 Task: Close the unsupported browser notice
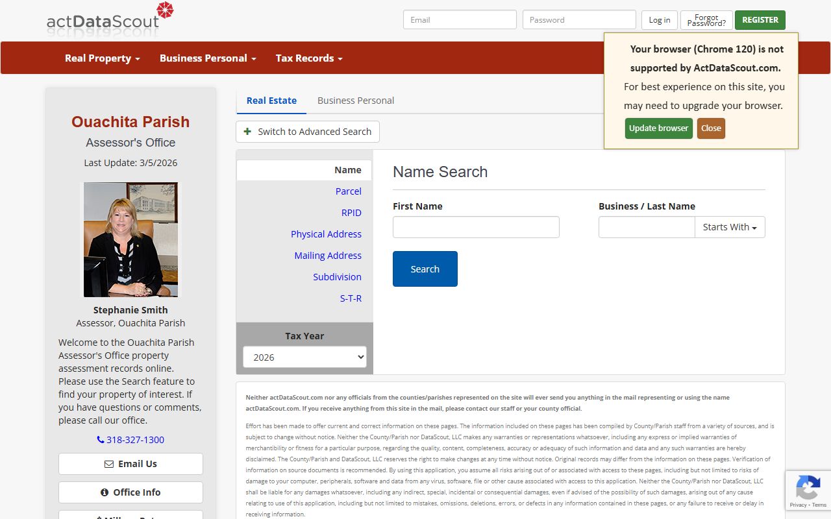pos(711,128)
